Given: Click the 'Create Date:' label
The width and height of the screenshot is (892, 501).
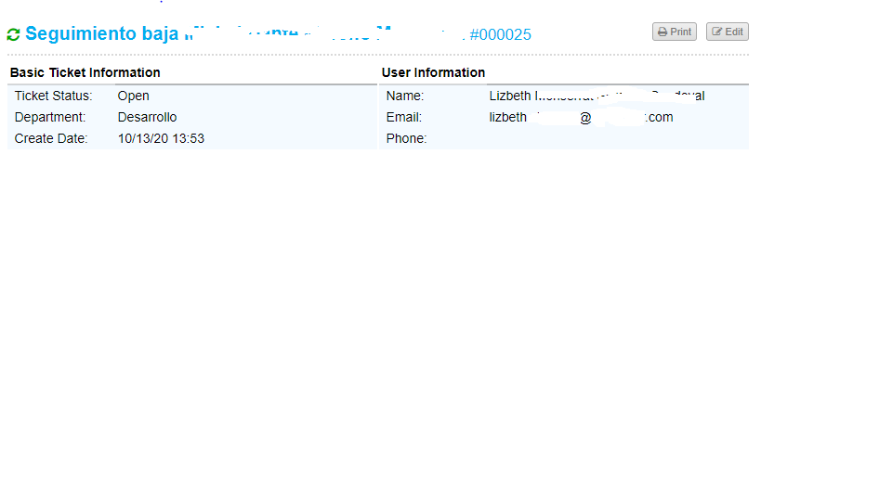Looking at the screenshot, I should click(x=51, y=138).
